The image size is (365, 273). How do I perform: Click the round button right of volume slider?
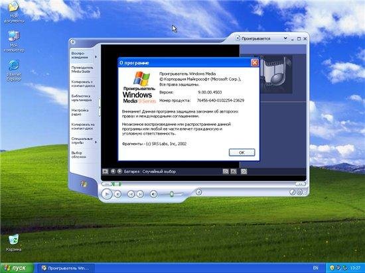198,192
